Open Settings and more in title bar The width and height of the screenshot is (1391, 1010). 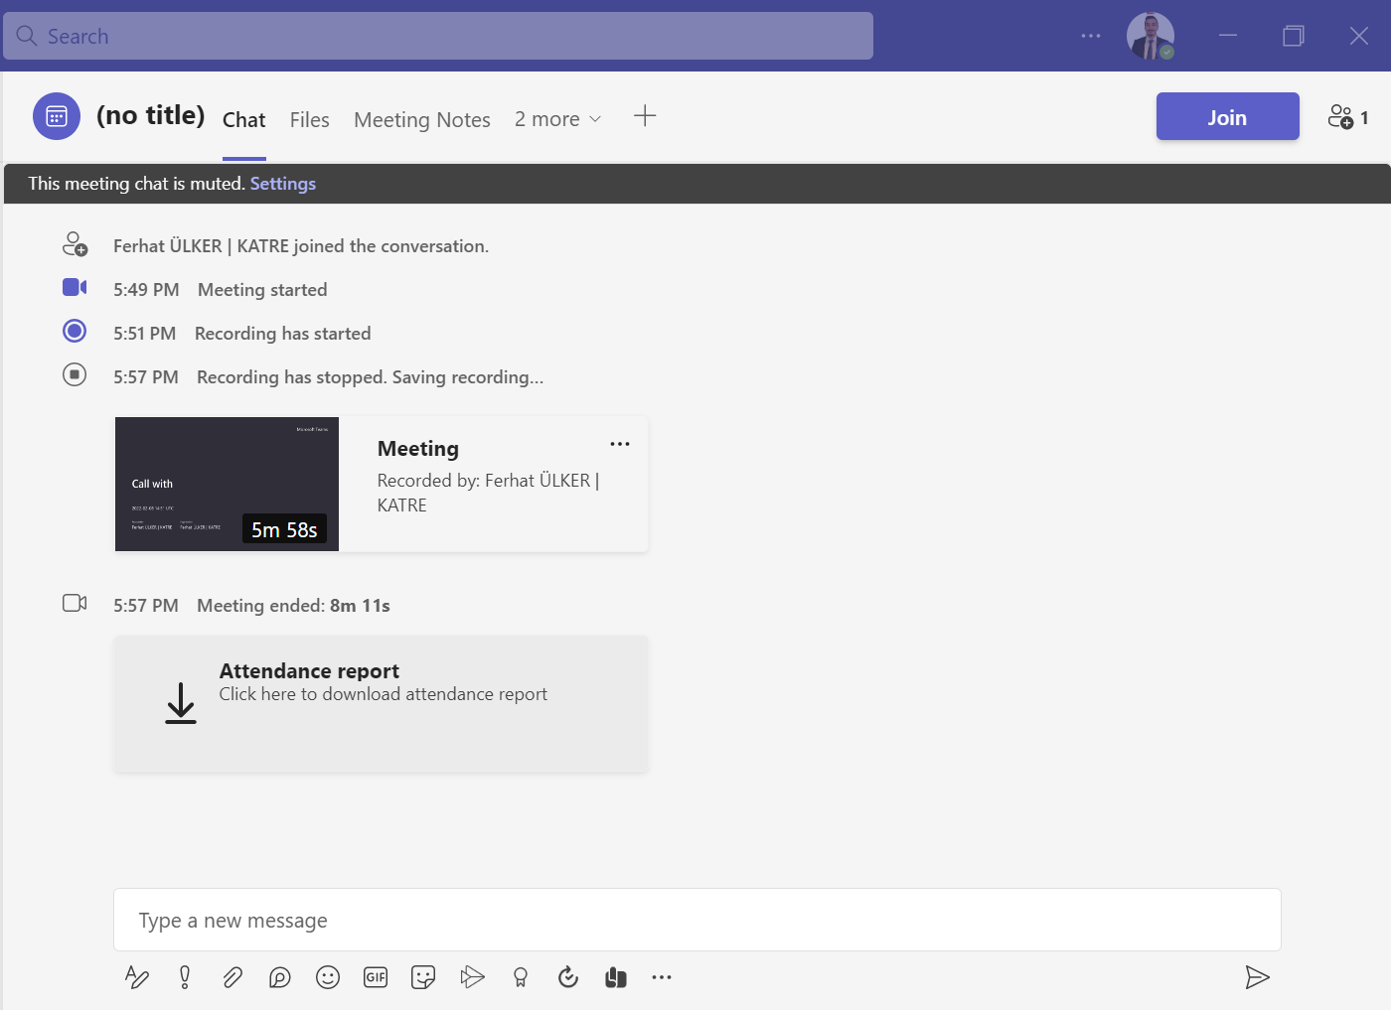click(1091, 36)
